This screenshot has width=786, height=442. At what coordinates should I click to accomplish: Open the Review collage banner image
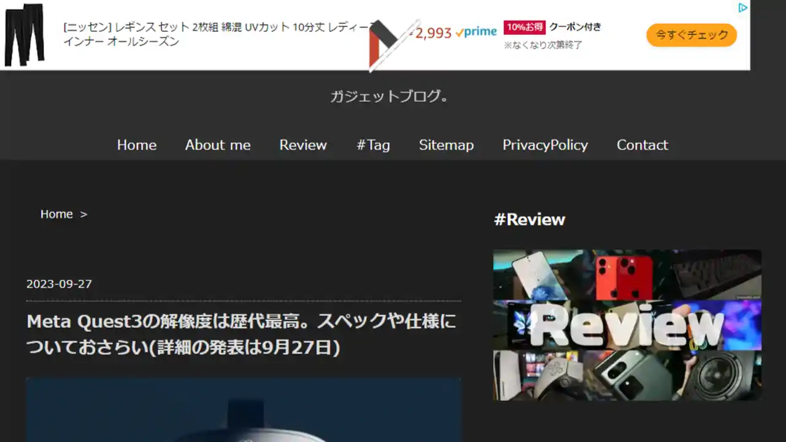627,325
